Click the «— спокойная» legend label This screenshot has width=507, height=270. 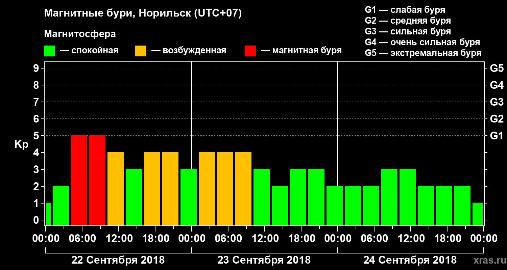point(89,51)
